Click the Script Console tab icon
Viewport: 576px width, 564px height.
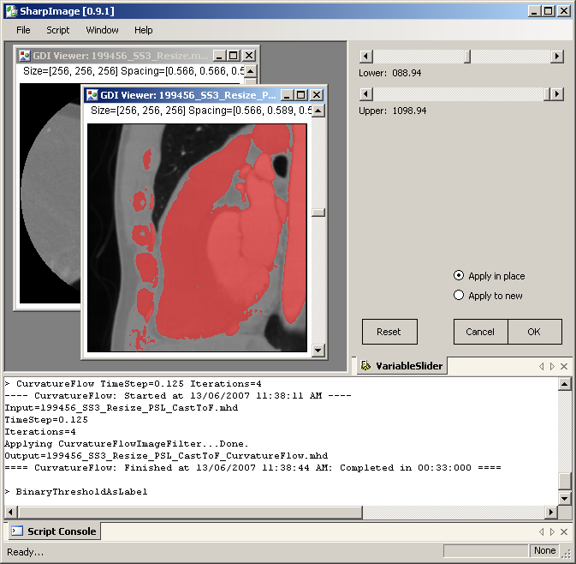coord(16,531)
